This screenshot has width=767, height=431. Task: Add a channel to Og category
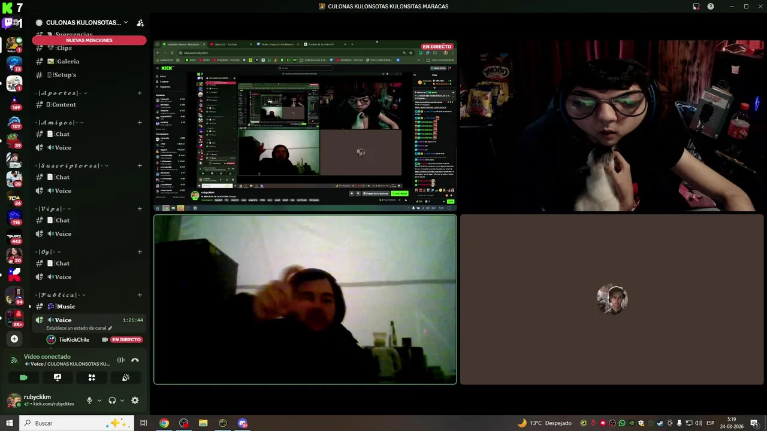pyautogui.click(x=140, y=251)
